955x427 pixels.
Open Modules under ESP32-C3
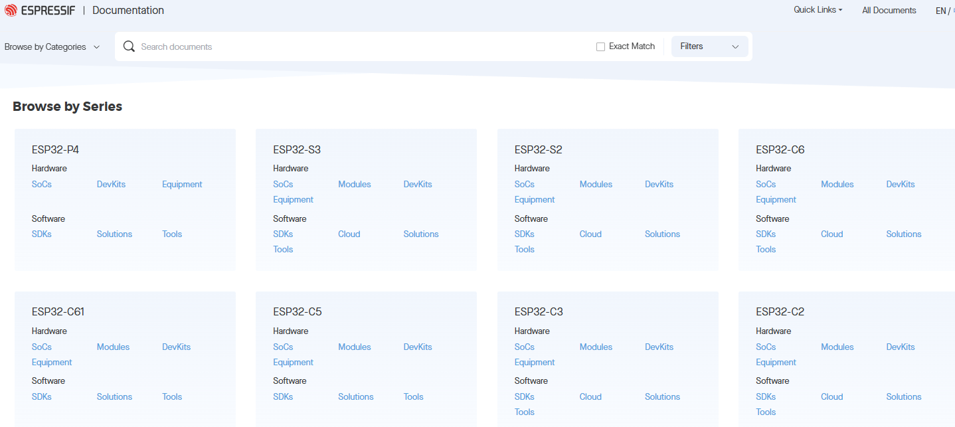pos(596,347)
